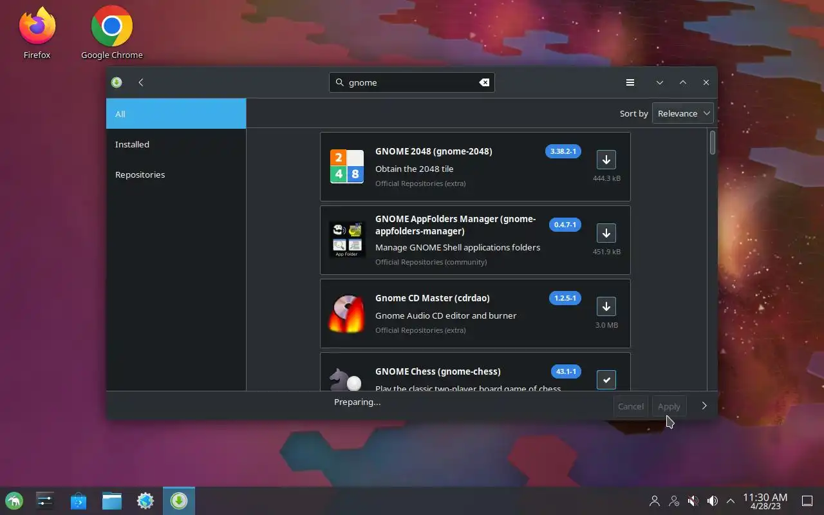
Task: Clear the search field text
Action: click(x=484, y=82)
